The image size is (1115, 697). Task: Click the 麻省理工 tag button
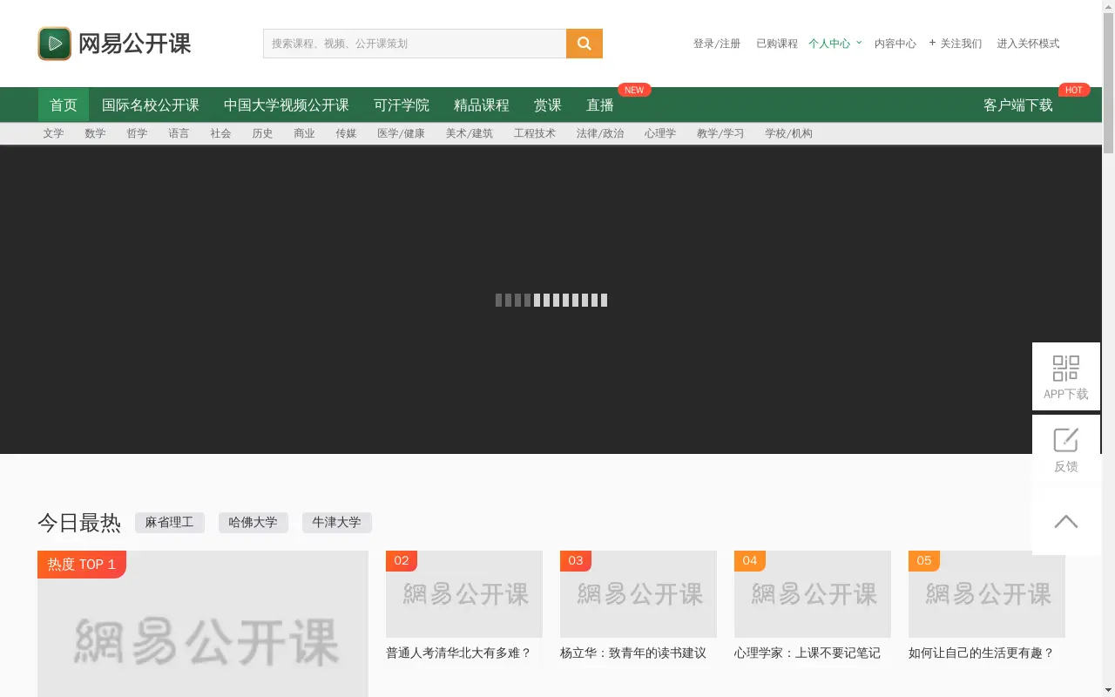click(x=170, y=523)
